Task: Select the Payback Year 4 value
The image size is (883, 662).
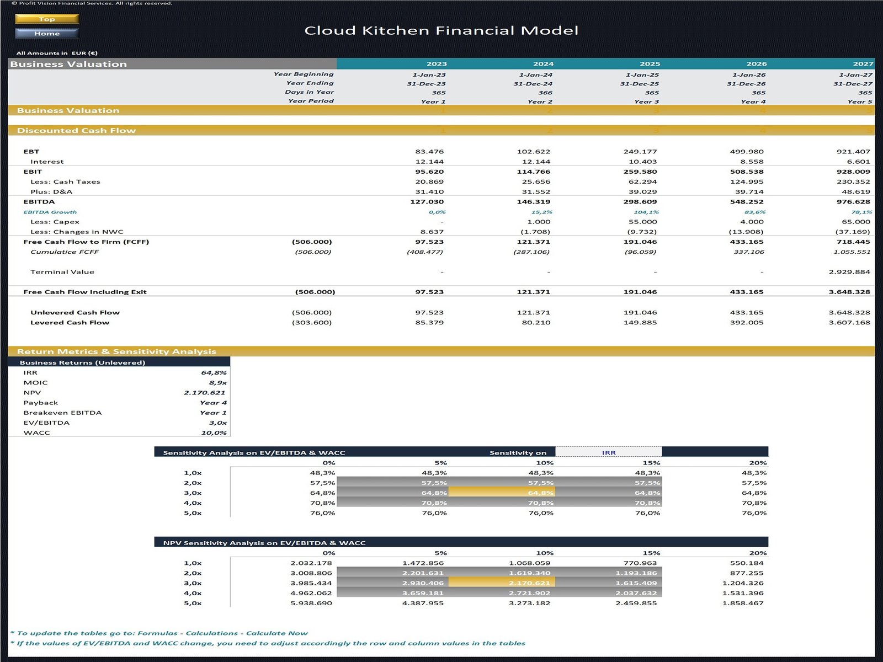Action: pos(213,403)
